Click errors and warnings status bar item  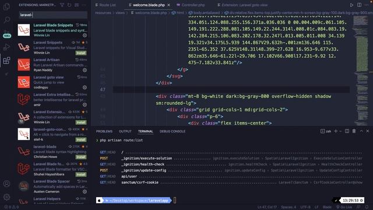[x=12, y=207]
